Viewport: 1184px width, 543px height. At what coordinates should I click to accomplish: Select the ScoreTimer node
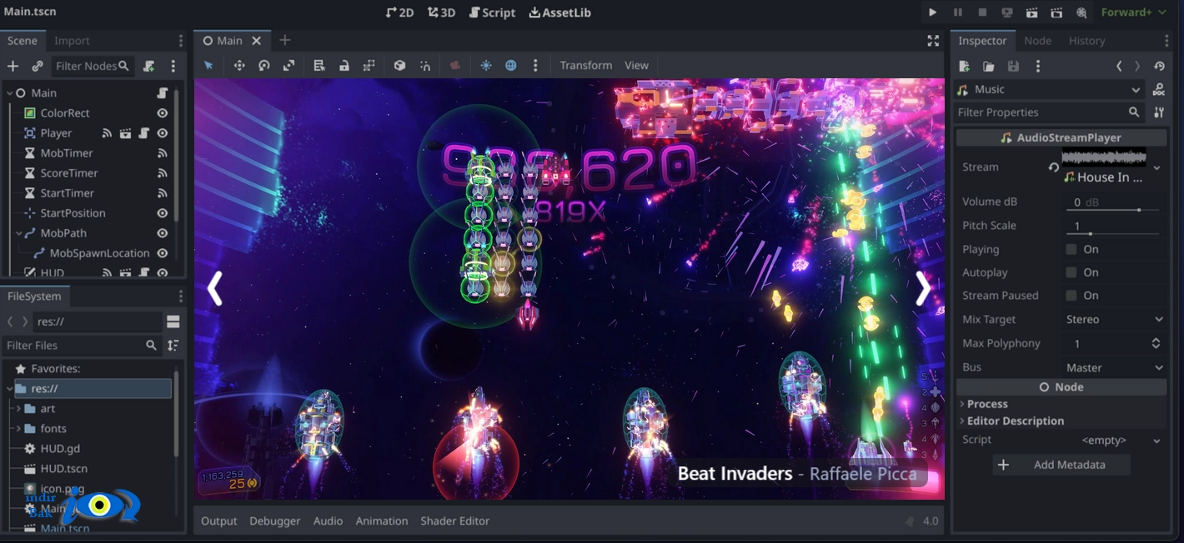69,173
